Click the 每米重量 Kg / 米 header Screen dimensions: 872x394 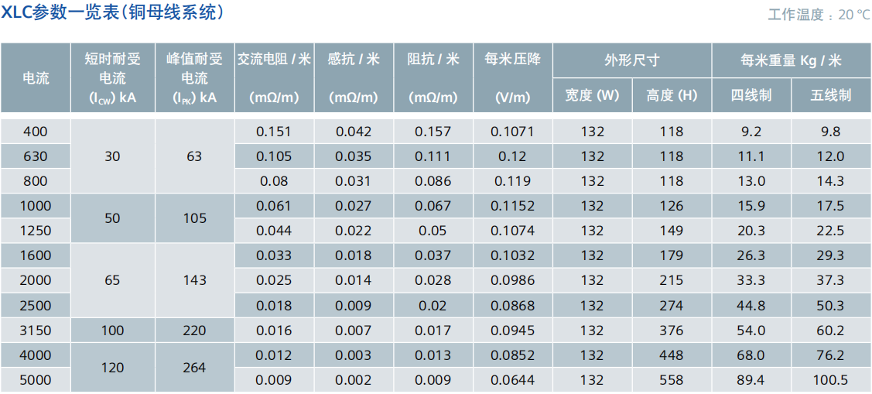click(791, 60)
